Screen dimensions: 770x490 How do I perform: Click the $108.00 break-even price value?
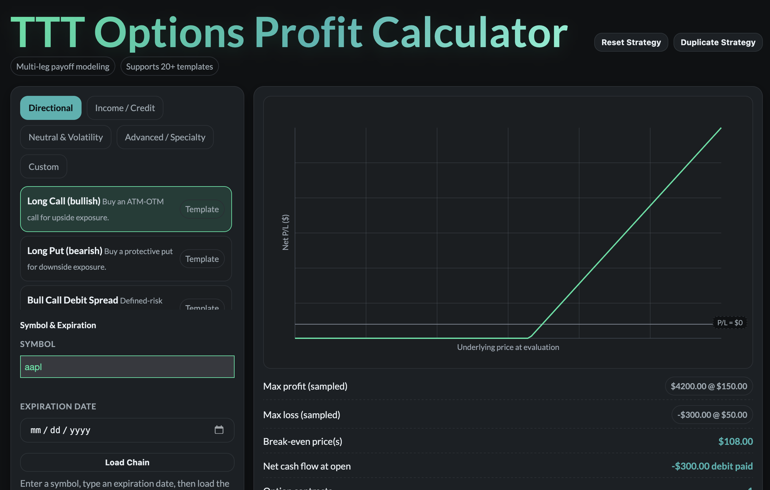coord(735,441)
